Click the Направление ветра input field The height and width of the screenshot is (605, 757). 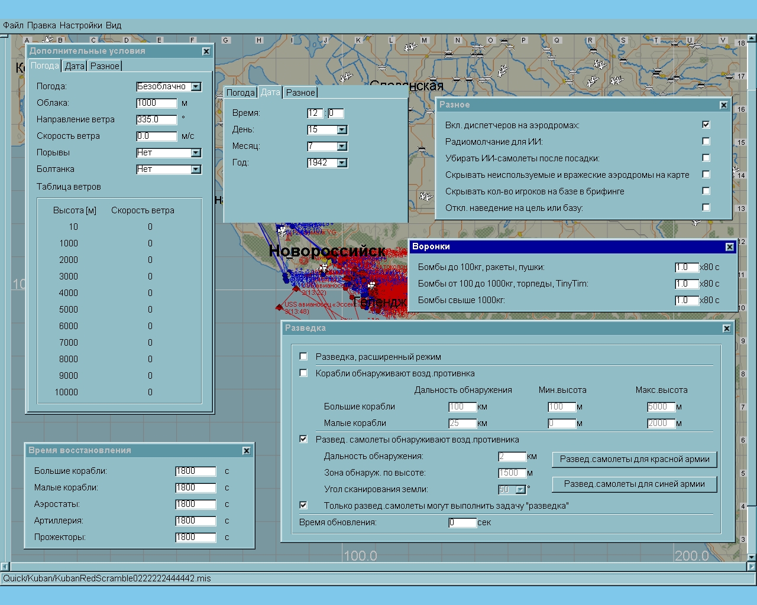point(156,119)
